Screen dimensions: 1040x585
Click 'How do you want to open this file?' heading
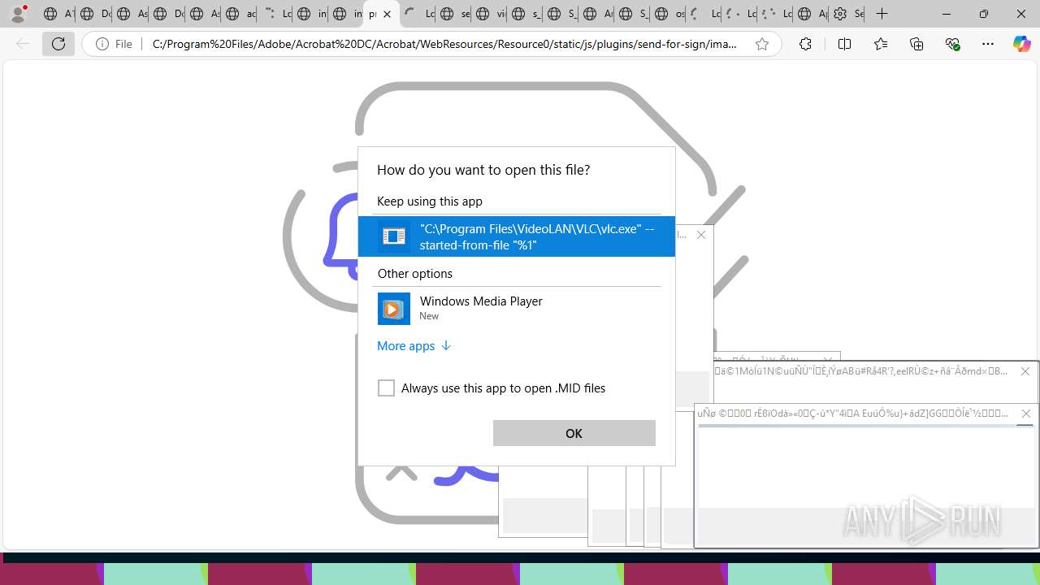tap(483, 170)
